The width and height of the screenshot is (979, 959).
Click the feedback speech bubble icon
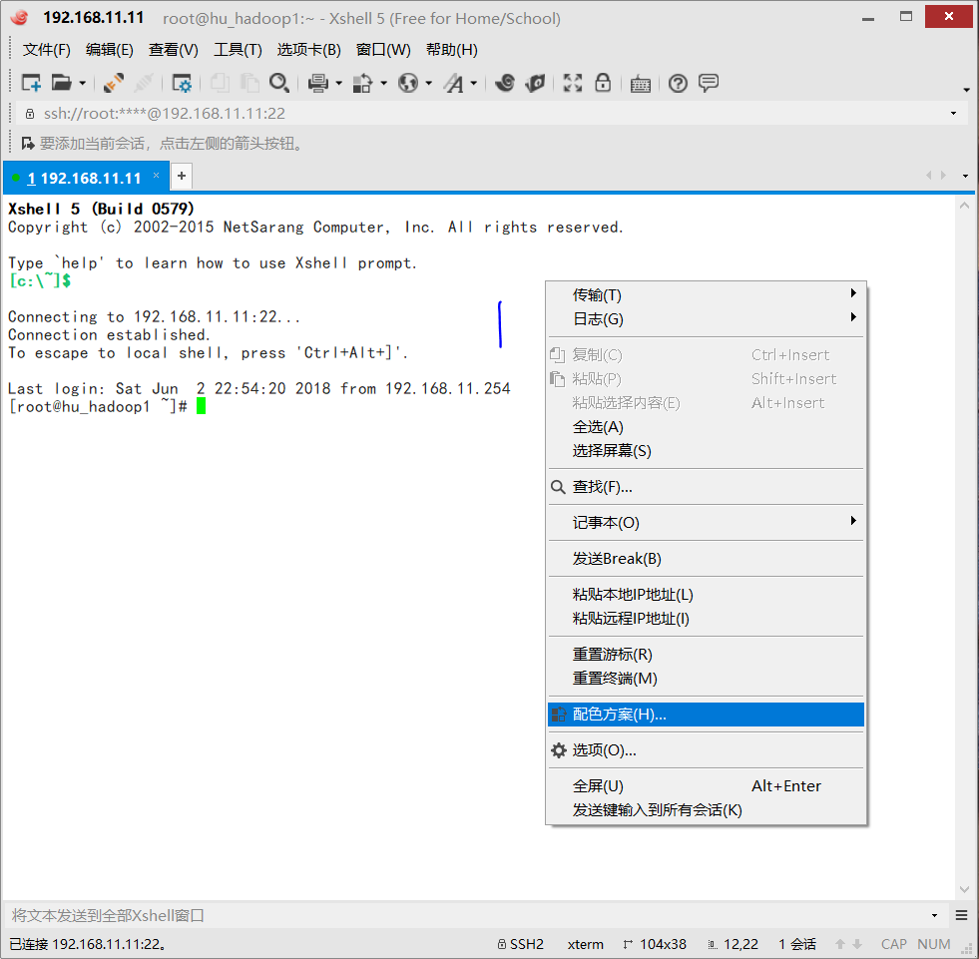709,83
